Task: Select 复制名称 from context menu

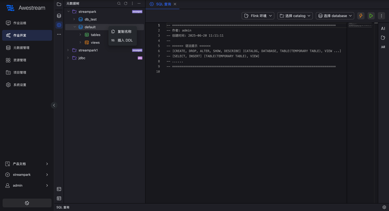Action: click(x=124, y=31)
